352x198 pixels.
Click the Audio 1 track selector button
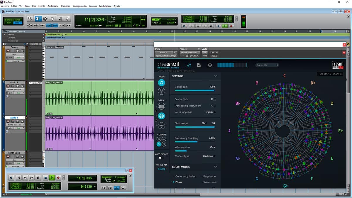tap(164, 53)
